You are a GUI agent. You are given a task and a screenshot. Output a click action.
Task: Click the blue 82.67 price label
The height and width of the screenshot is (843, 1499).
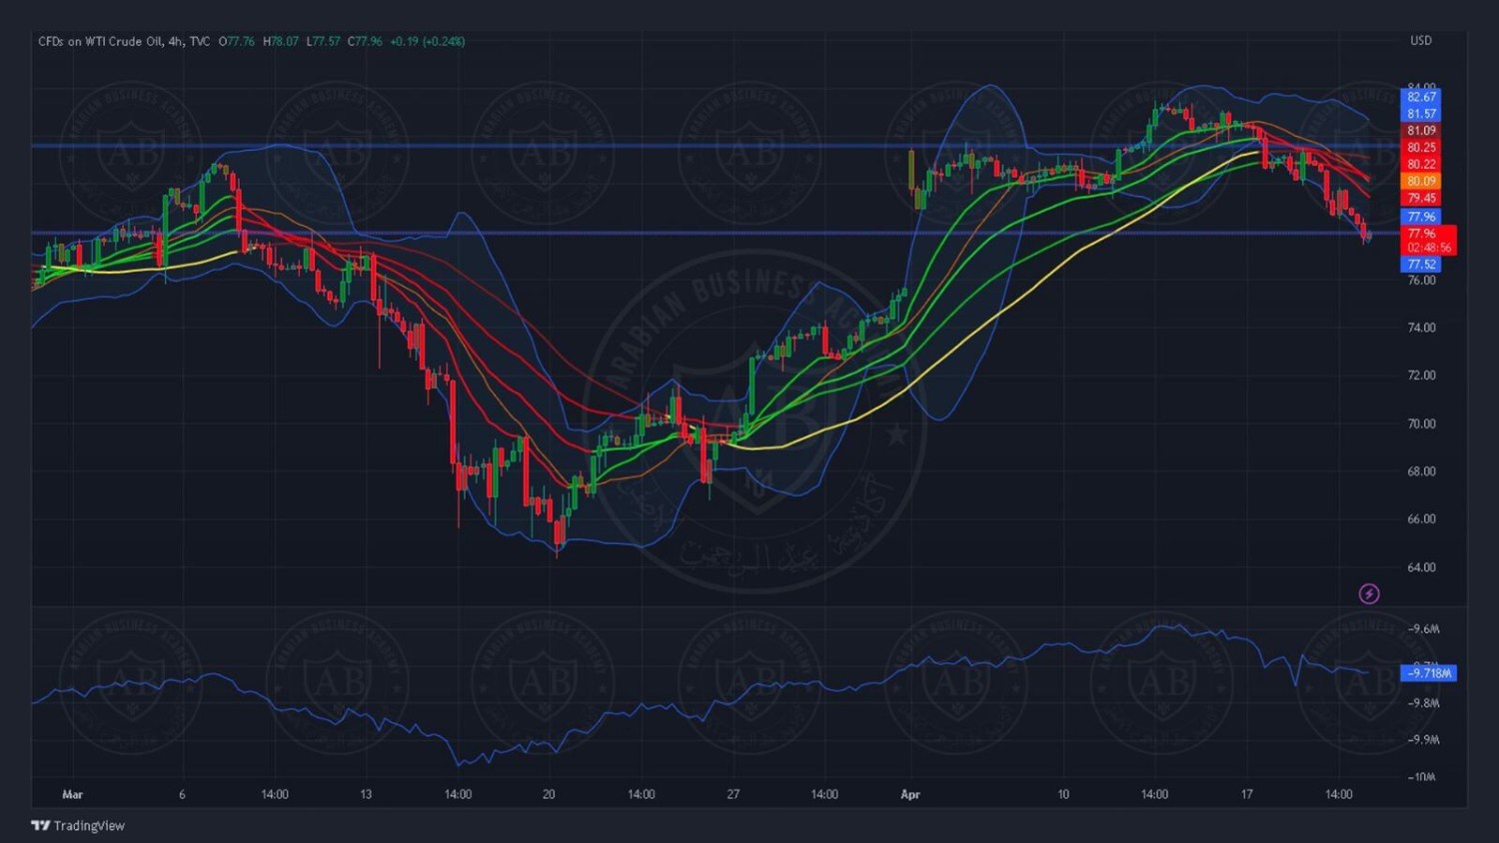pyautogui.click(x=1421, y=97)
